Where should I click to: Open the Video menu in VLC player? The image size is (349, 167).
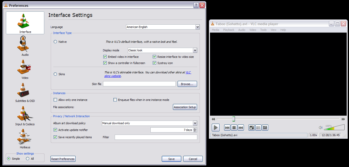click(x=253, y=30)
